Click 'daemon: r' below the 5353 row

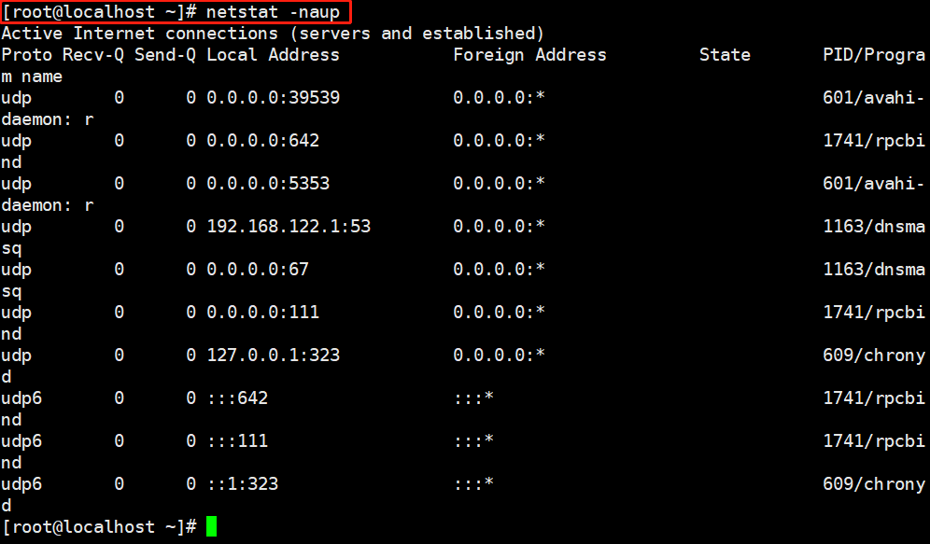(x=48, y=205)
